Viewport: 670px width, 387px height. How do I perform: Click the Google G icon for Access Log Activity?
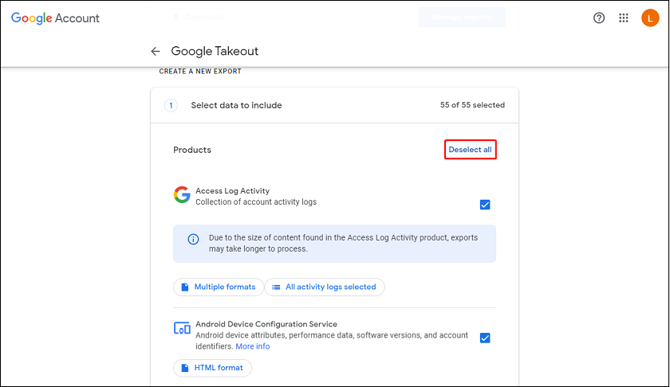click(182, 194)
